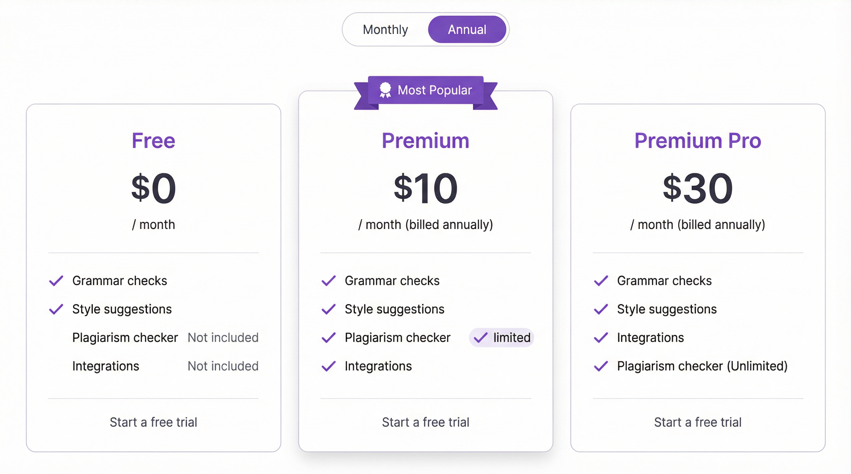
Task: Click the Premium Pro plan heading
Action: [698, 141]
